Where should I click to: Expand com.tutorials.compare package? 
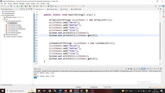click(x=5, y=25)
